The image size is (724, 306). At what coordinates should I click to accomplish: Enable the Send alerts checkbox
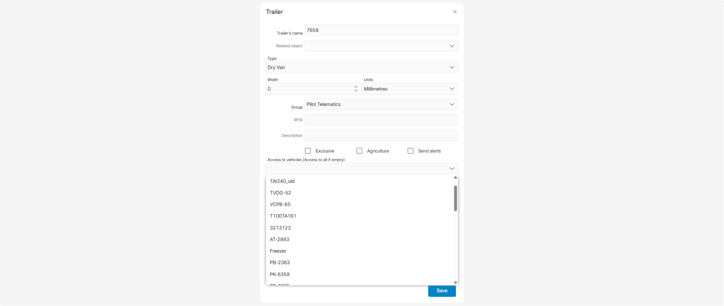pyautogui.click(x=411, y=151)
